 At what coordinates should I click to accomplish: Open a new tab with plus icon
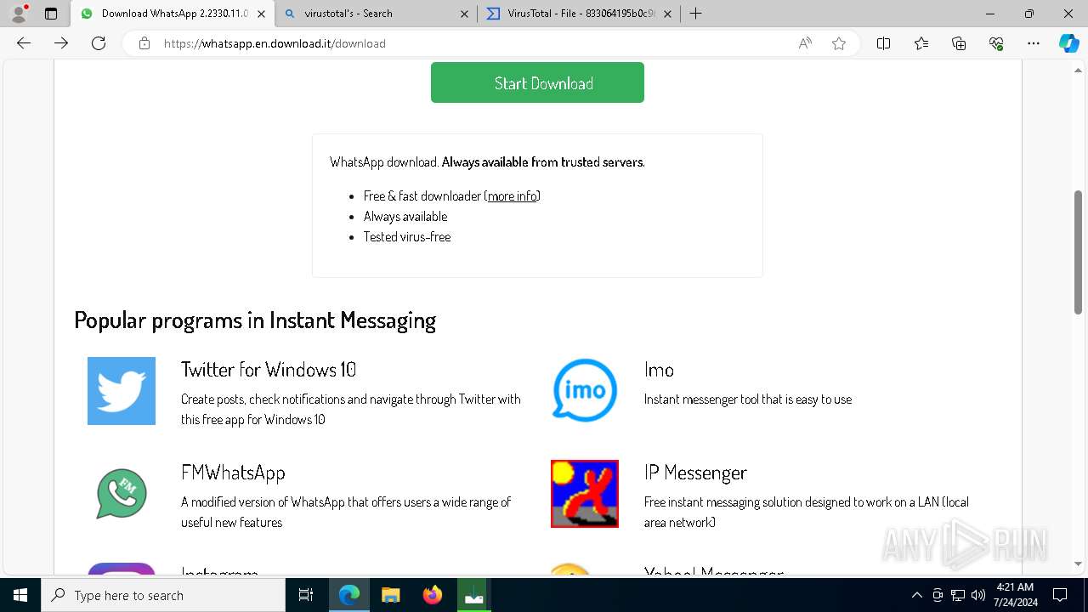[695, 14]
